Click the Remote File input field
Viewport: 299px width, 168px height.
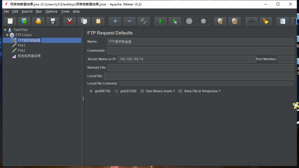point(201,68)
